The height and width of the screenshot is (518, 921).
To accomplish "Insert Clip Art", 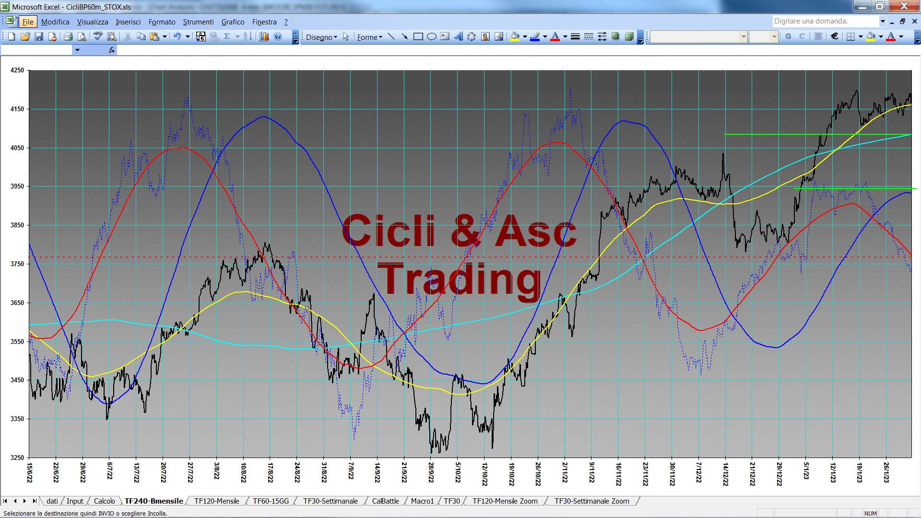I will click(485, 36).
